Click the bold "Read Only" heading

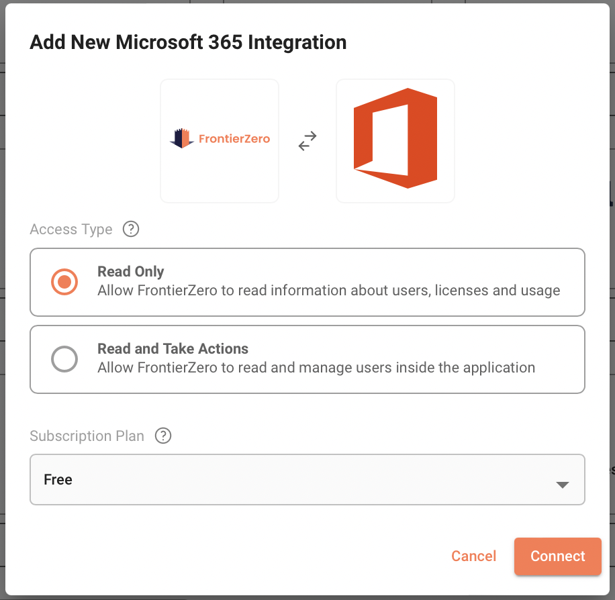pyautogui.click(x=131, y=272)
